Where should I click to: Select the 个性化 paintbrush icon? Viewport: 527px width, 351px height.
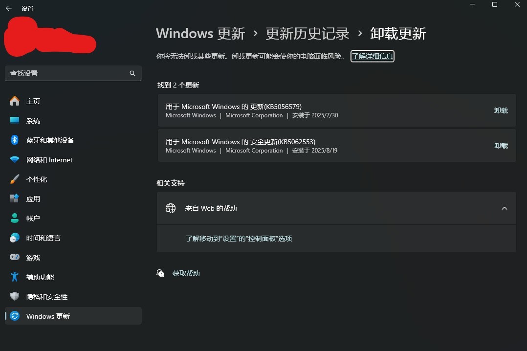14,179
